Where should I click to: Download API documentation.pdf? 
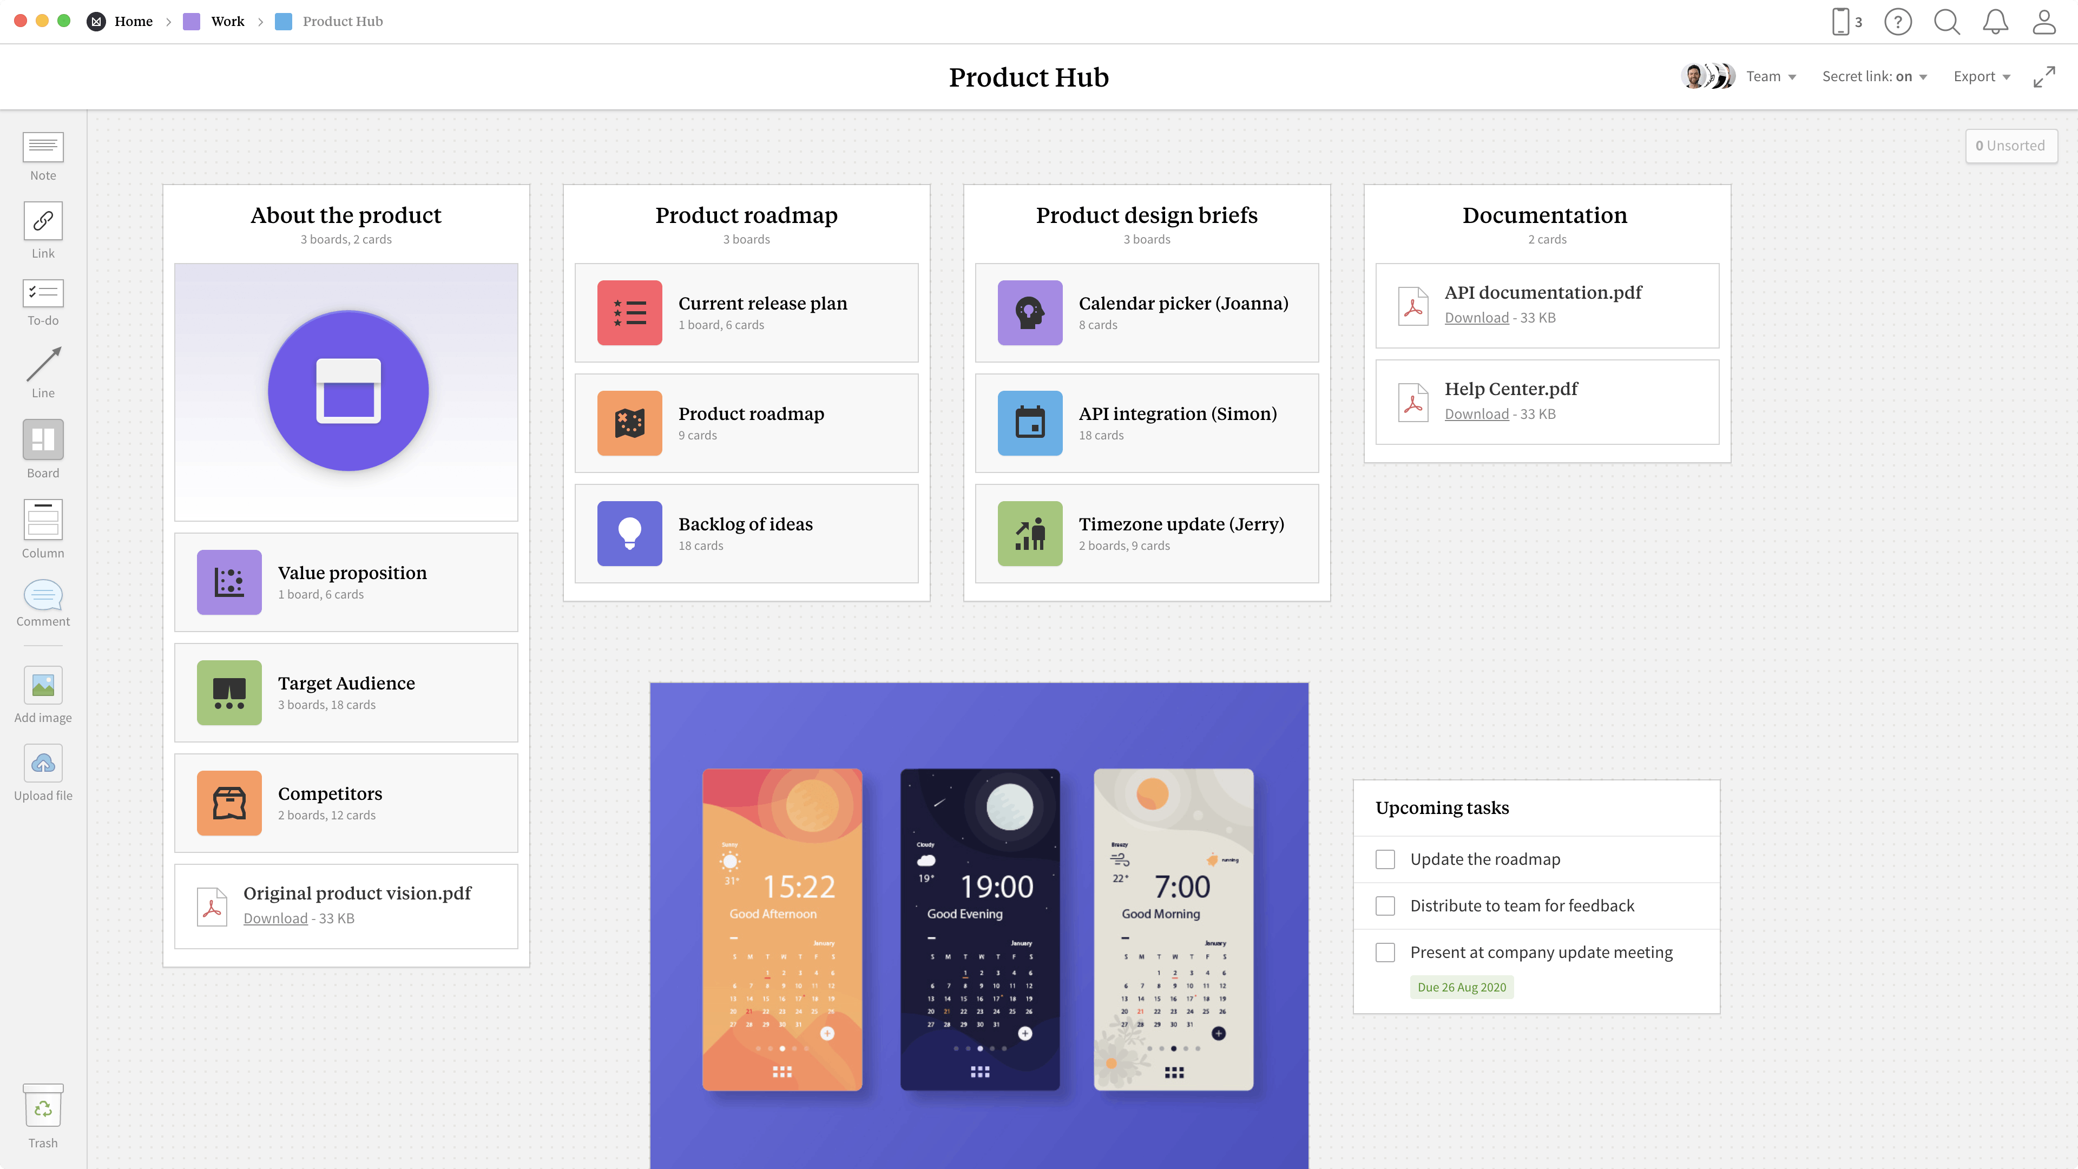tap(1476, 317)
